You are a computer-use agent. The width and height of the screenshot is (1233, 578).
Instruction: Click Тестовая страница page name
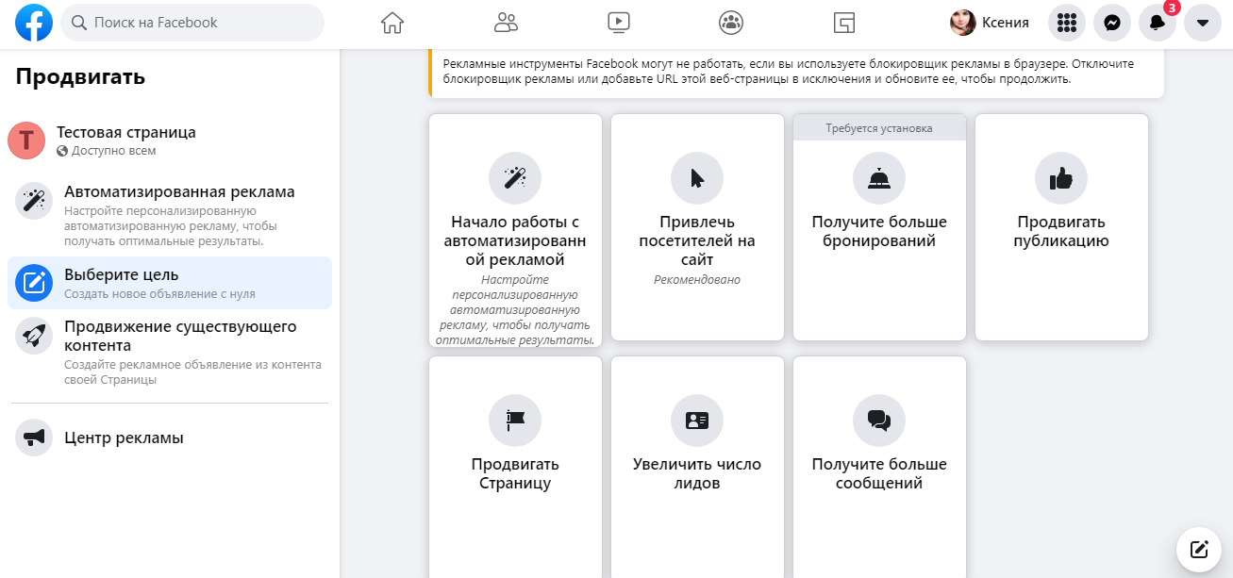coord(126,132)
